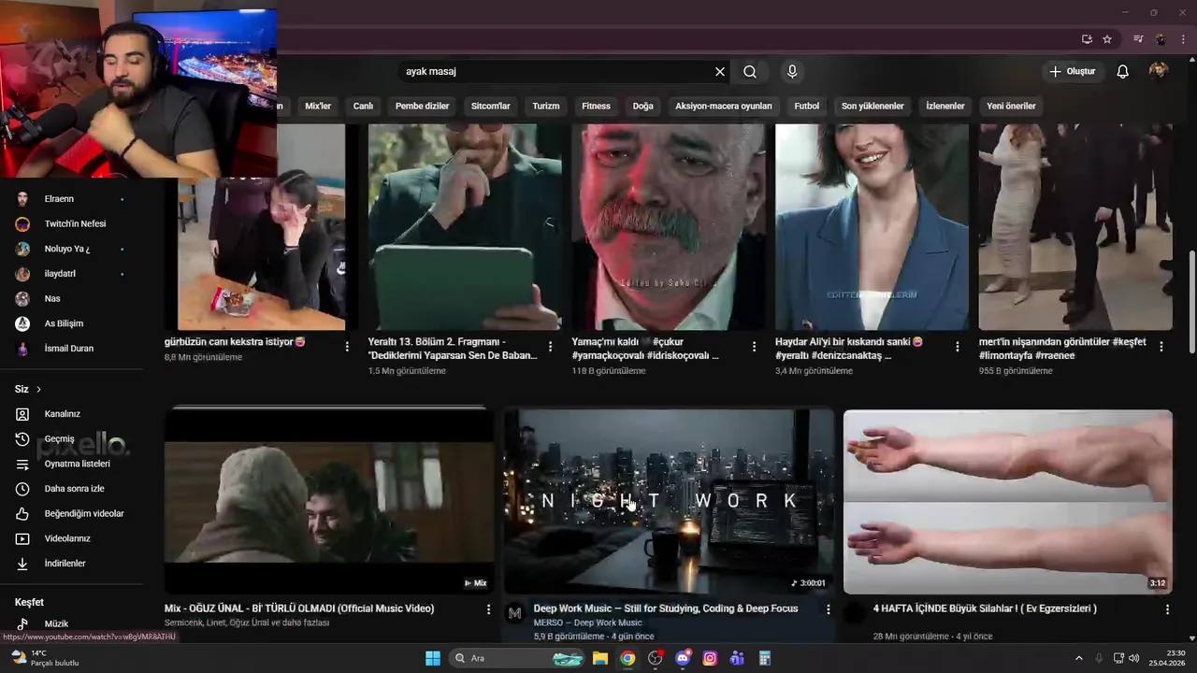
Task: Select the Pembe diziler filter chip
Action: point(422,106)
